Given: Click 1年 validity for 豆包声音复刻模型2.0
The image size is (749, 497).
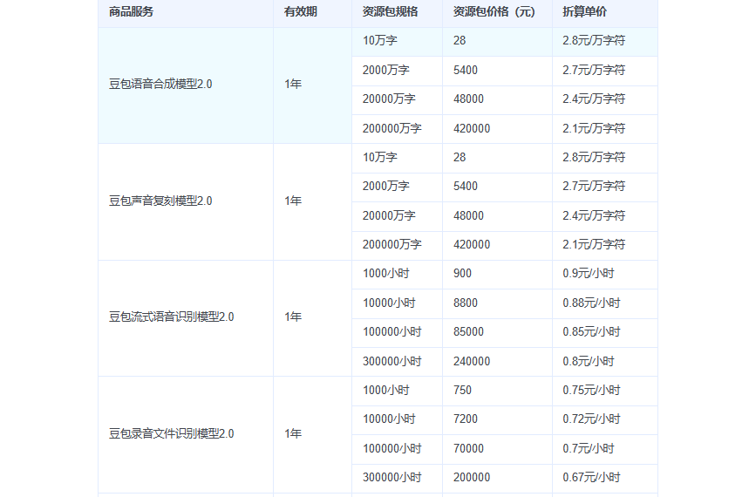Looking at the screenshot, I should point(312,201).
